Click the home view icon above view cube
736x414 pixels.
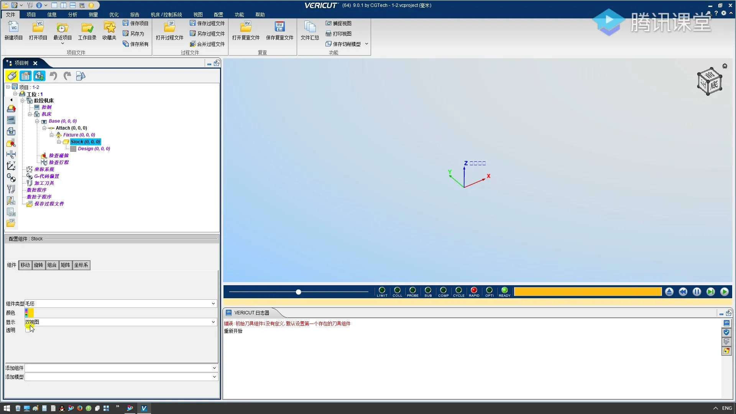pos(724,66)
